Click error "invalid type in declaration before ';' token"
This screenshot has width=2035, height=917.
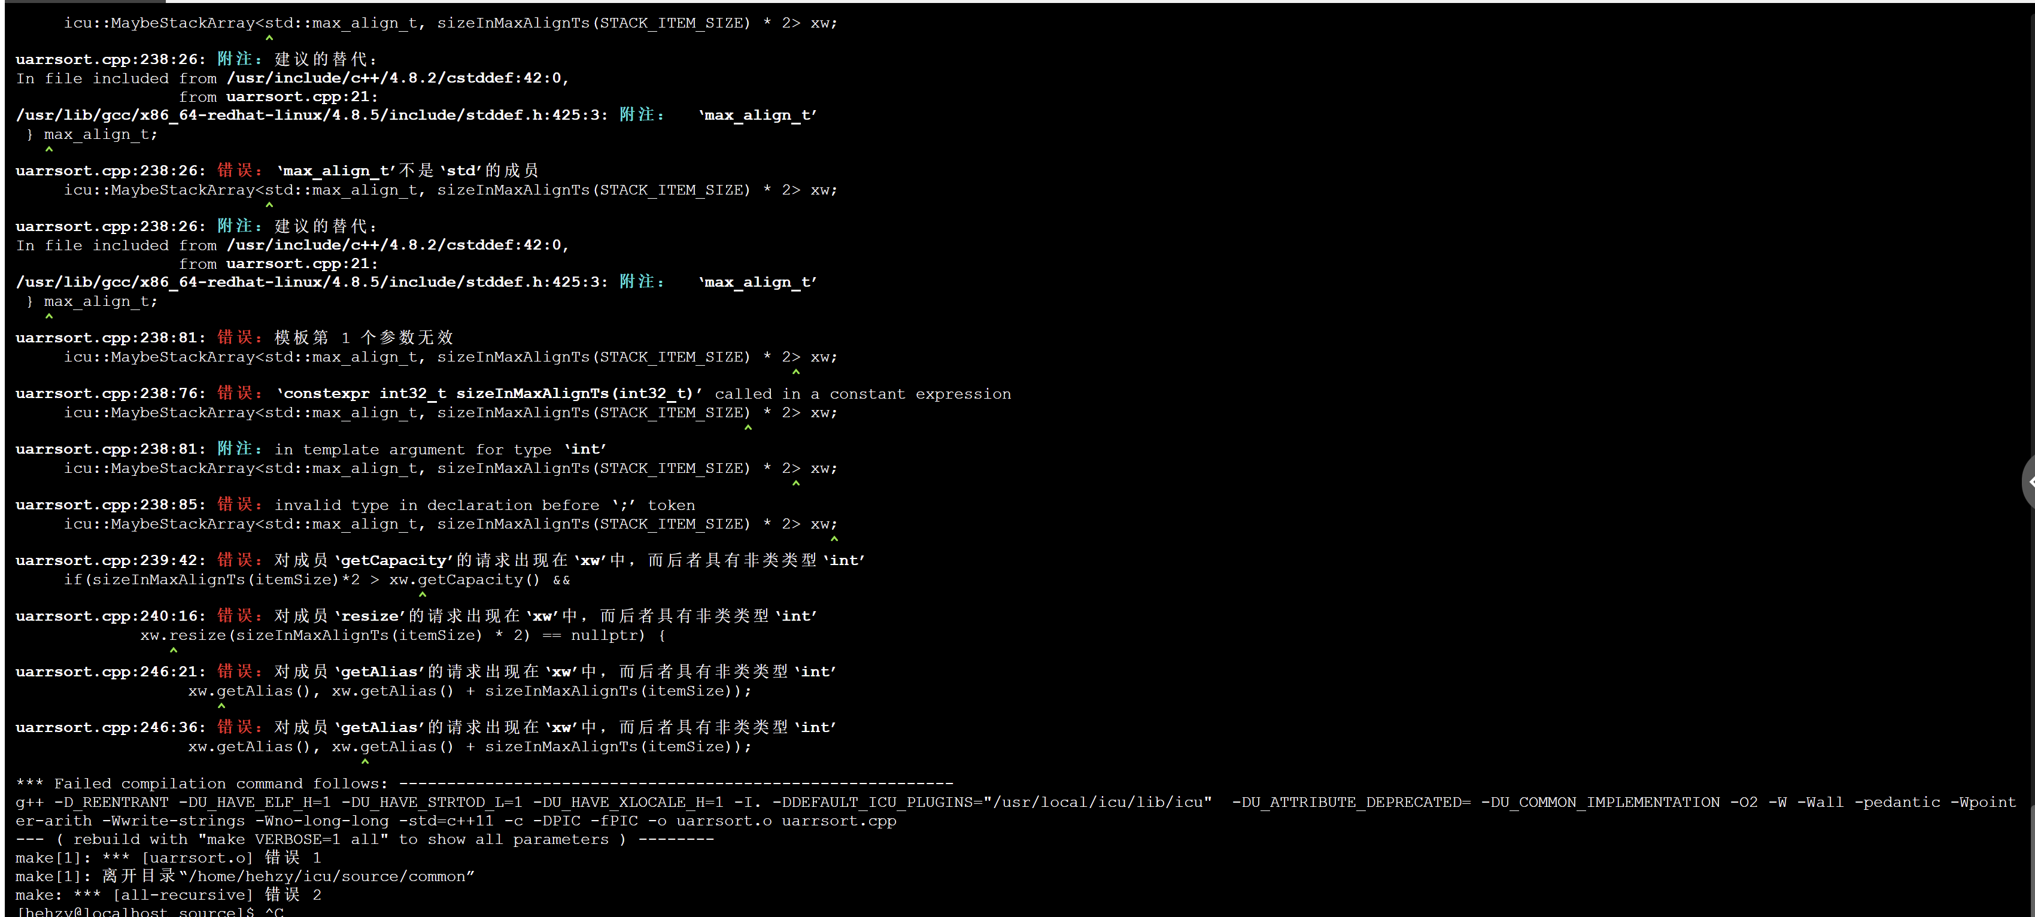click(x=355, y=505)
